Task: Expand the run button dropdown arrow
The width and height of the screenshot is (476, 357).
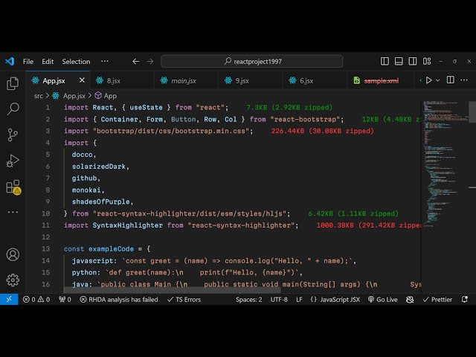Action: coord(437,80)
